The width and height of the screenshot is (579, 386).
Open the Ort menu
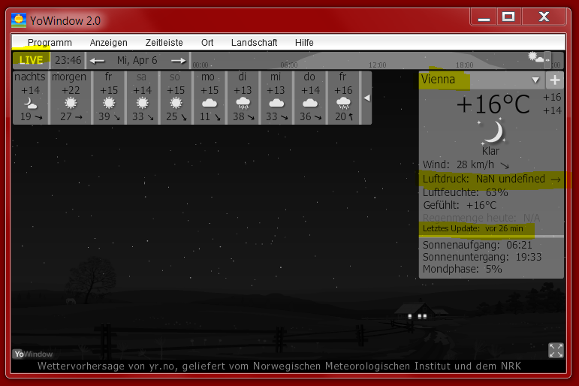(x=207, y=43)
